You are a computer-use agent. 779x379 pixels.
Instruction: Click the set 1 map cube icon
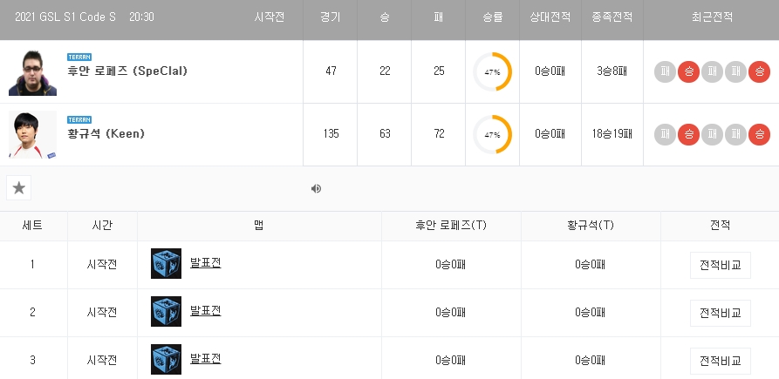pos(166,263)
